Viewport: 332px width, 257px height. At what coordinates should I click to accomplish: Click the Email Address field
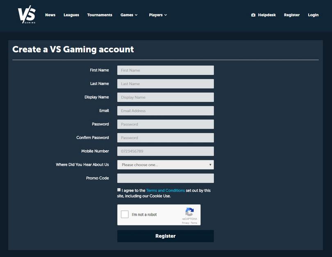point(165,111)
